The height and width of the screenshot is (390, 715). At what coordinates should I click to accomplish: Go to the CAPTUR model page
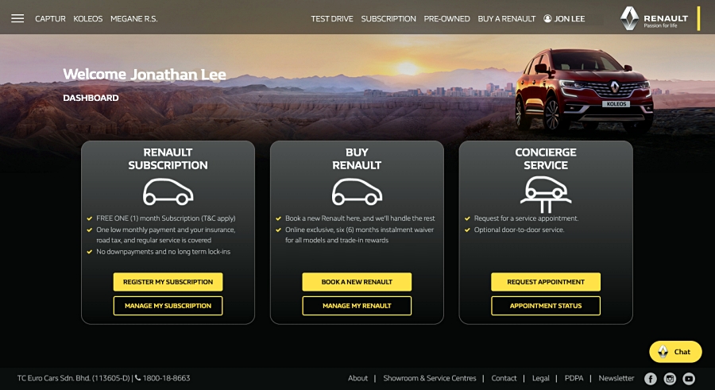coord(50,19)
